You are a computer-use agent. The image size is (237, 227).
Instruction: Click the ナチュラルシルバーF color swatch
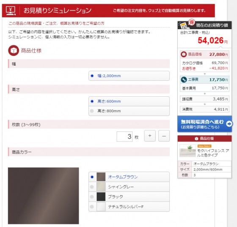[101, 207]
